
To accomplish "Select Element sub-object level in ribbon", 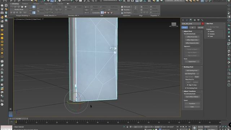I will click(26, 7).
